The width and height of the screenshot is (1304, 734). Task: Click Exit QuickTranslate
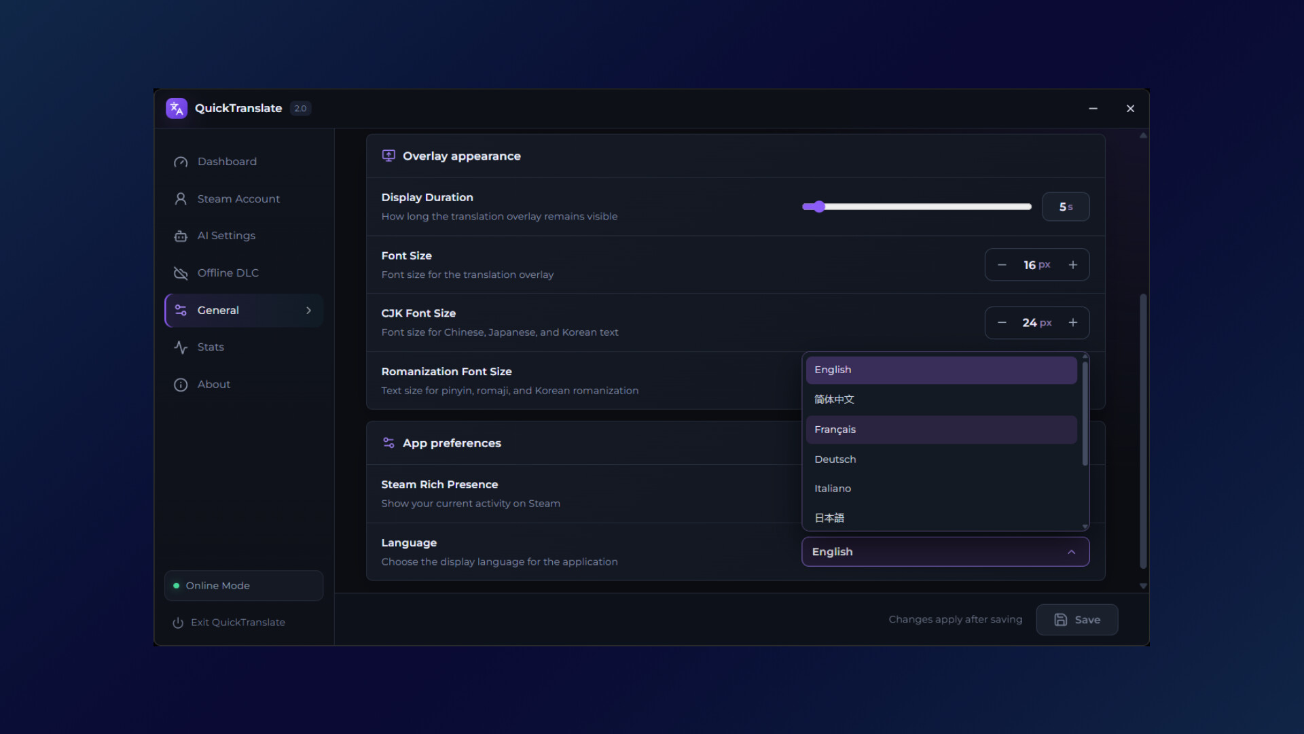[229, 623]
